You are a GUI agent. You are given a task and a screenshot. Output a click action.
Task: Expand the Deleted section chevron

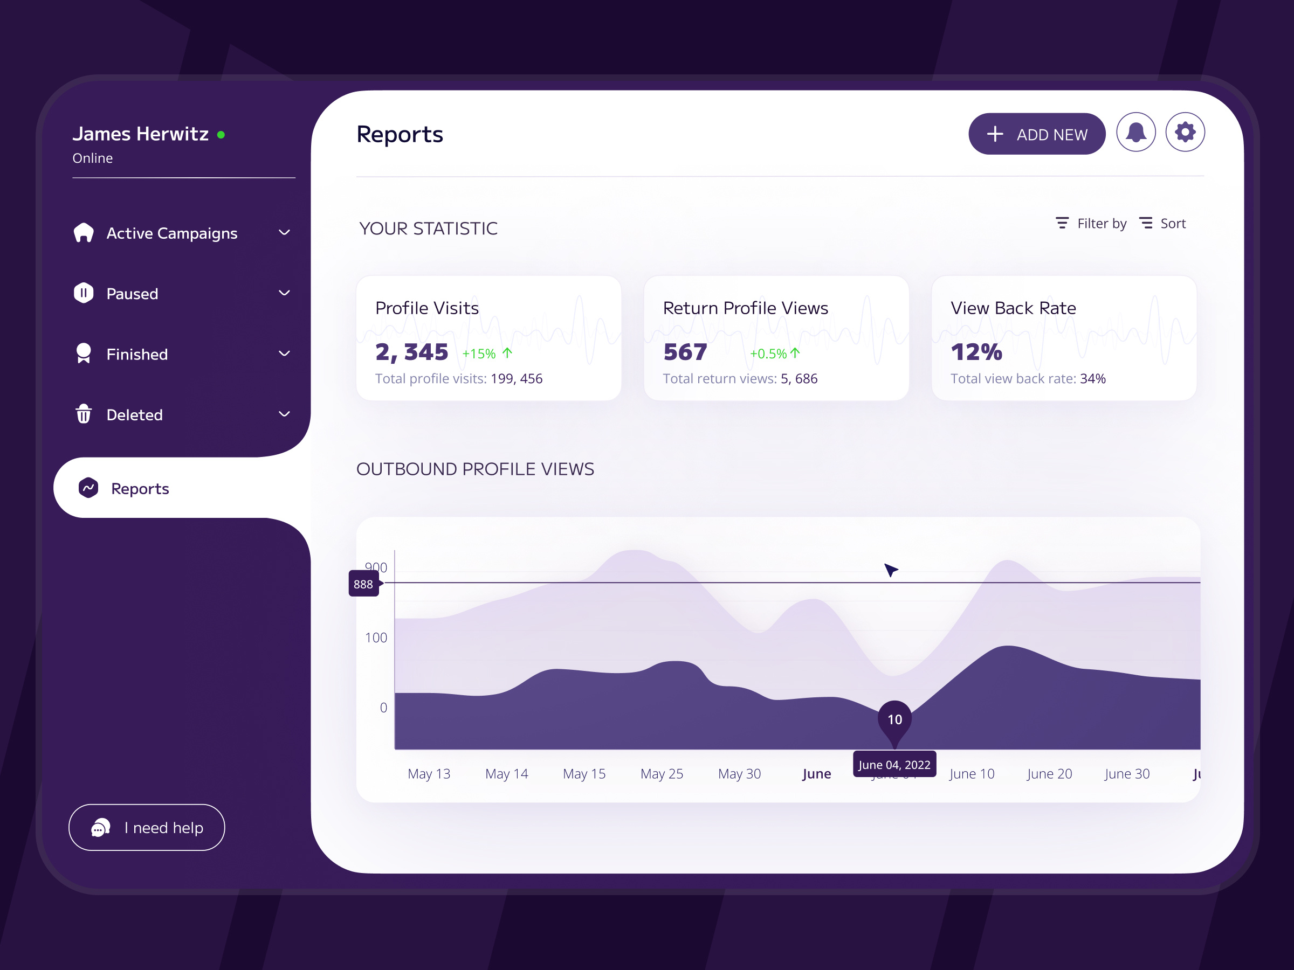pyautogui.click(x=284, y=414)
